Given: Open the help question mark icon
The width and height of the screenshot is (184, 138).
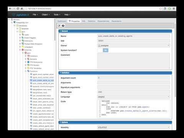Looking at the screenshot, I should pos(63,26).
